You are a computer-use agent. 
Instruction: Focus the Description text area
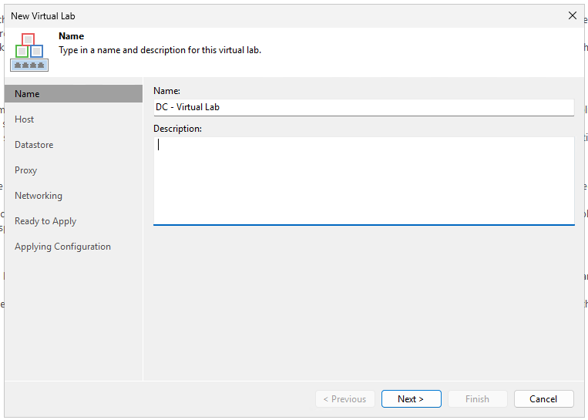pos(363,180)
